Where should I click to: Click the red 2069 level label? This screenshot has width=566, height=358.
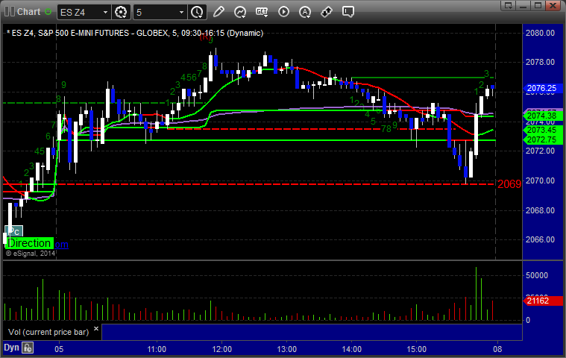pyautogui.click(x=509, y=184)
